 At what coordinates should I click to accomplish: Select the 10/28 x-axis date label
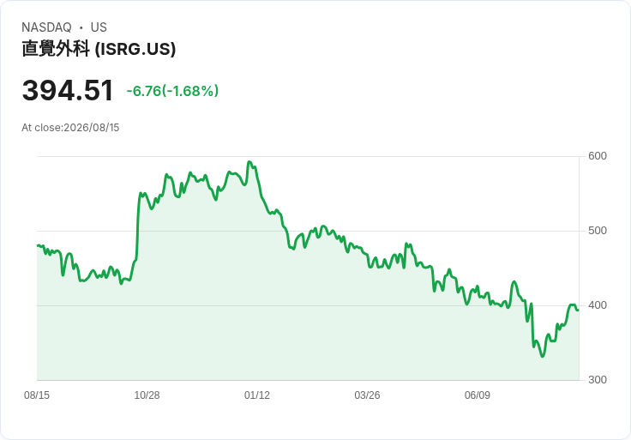click(147, 395)
